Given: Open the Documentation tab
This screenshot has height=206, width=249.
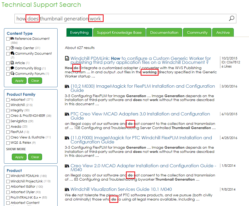Looking at the screenshot, I should point(164,32).
